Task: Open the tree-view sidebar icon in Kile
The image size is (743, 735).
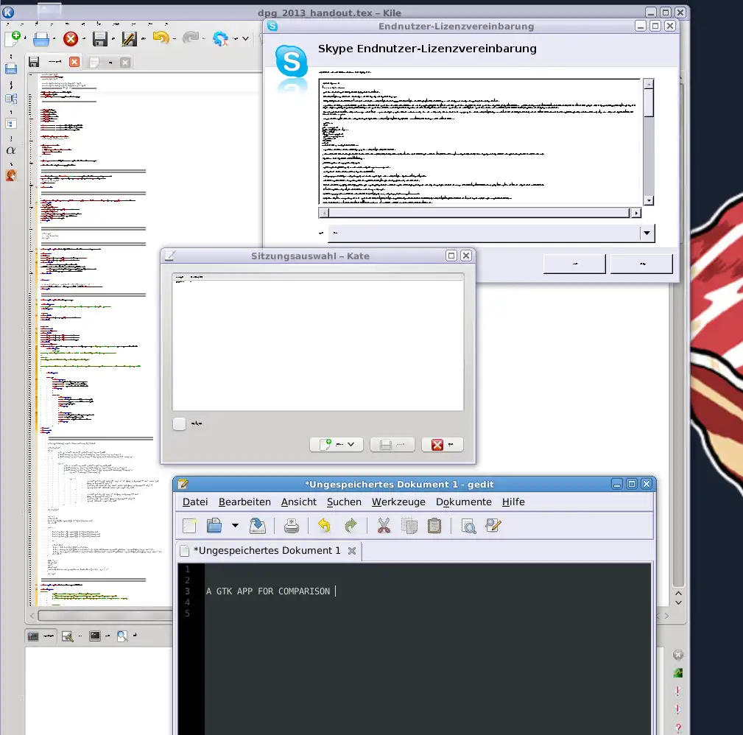Action: pos(11,124)
